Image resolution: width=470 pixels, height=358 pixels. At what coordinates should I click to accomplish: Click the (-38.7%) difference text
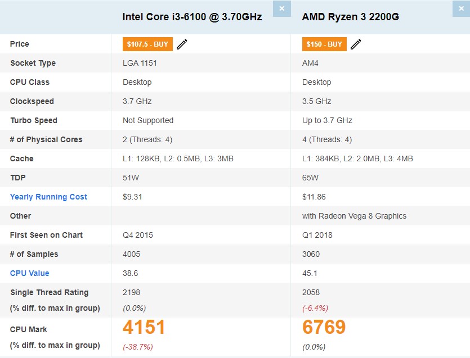coord(137,347)
